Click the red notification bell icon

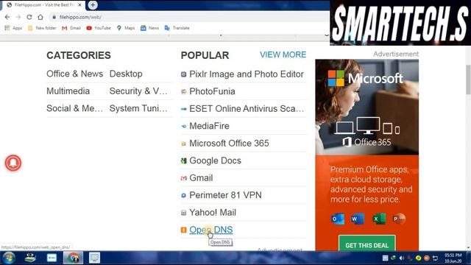pyautogui.click(x=13, y=163)
